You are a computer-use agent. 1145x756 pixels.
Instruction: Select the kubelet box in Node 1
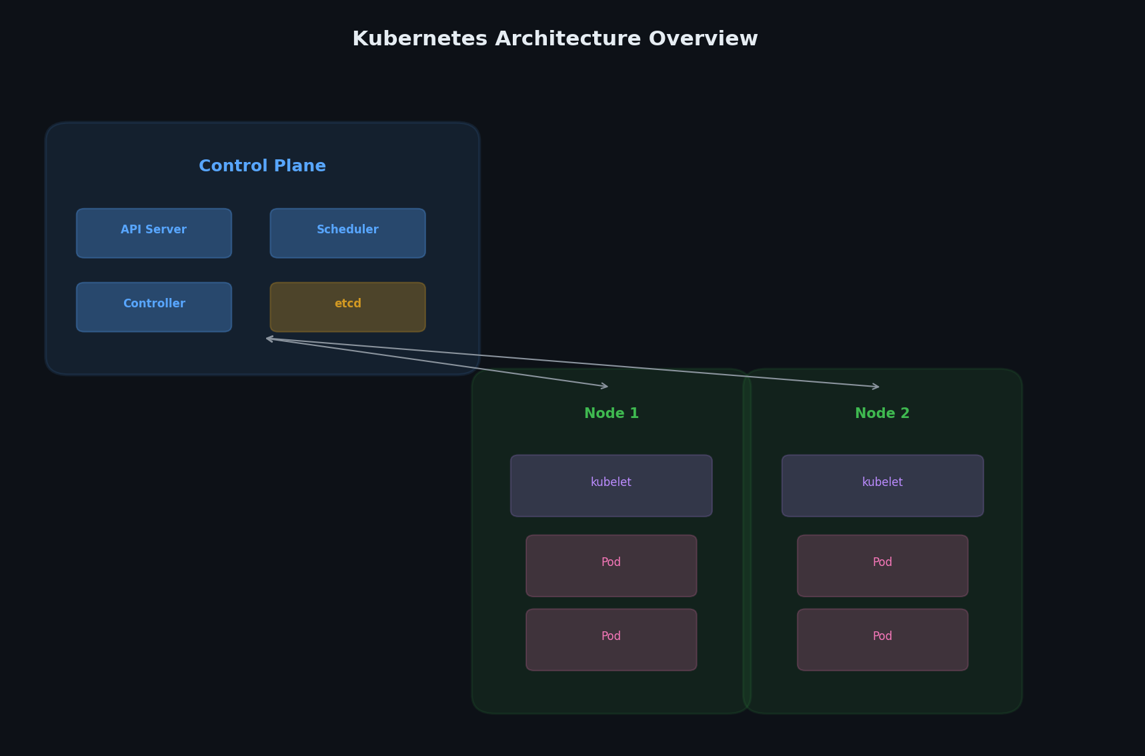(x=612, y=486)
